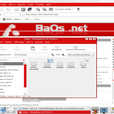Viewport: 114px width, 114px height.
Task: Click sidebar scrollbar up arrow
Action: pos(25,63)
